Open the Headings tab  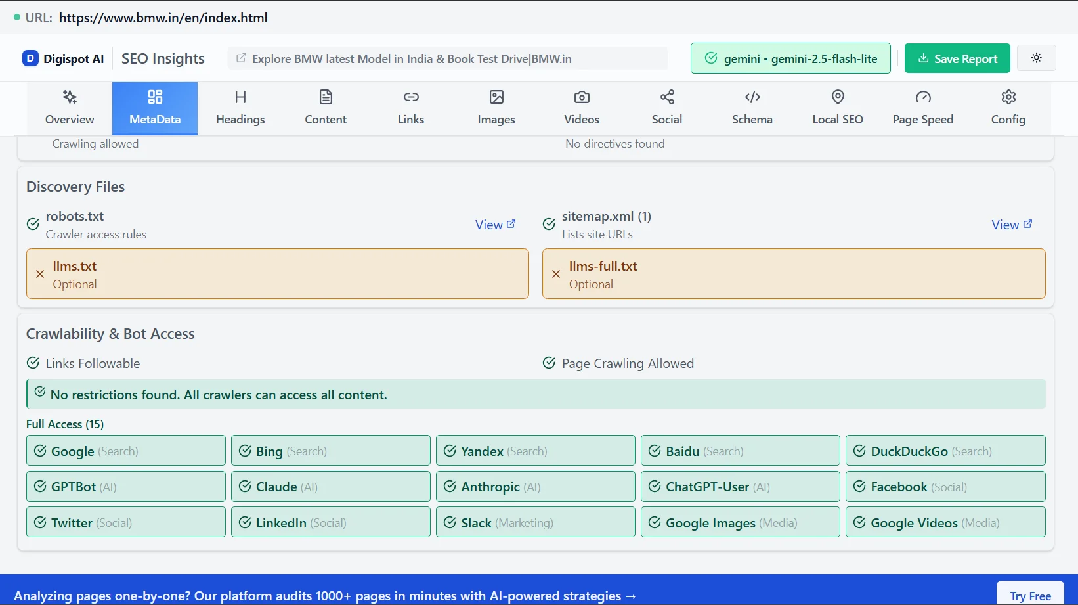pos(240,108)
